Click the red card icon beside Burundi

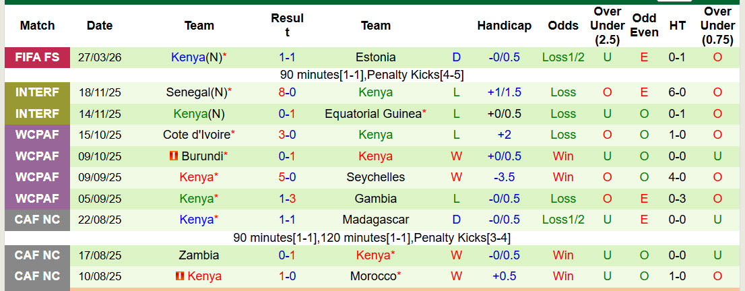click(174, 156)
